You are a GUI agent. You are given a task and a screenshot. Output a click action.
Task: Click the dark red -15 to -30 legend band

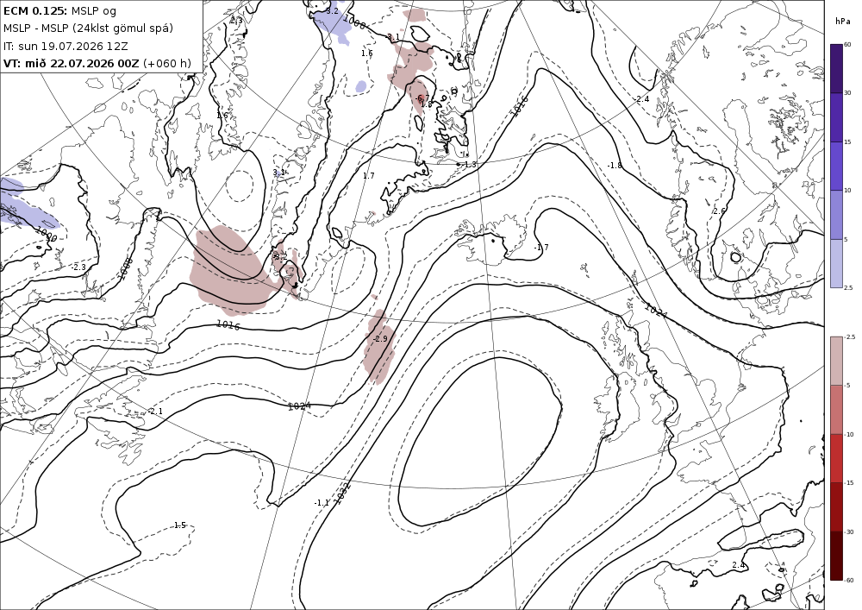[836, 506]
